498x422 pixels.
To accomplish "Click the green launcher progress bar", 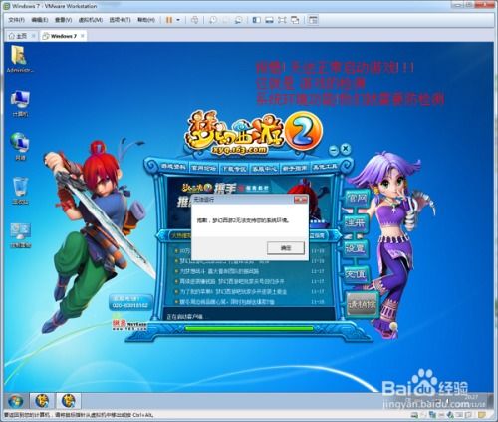I will click(249, 329).
